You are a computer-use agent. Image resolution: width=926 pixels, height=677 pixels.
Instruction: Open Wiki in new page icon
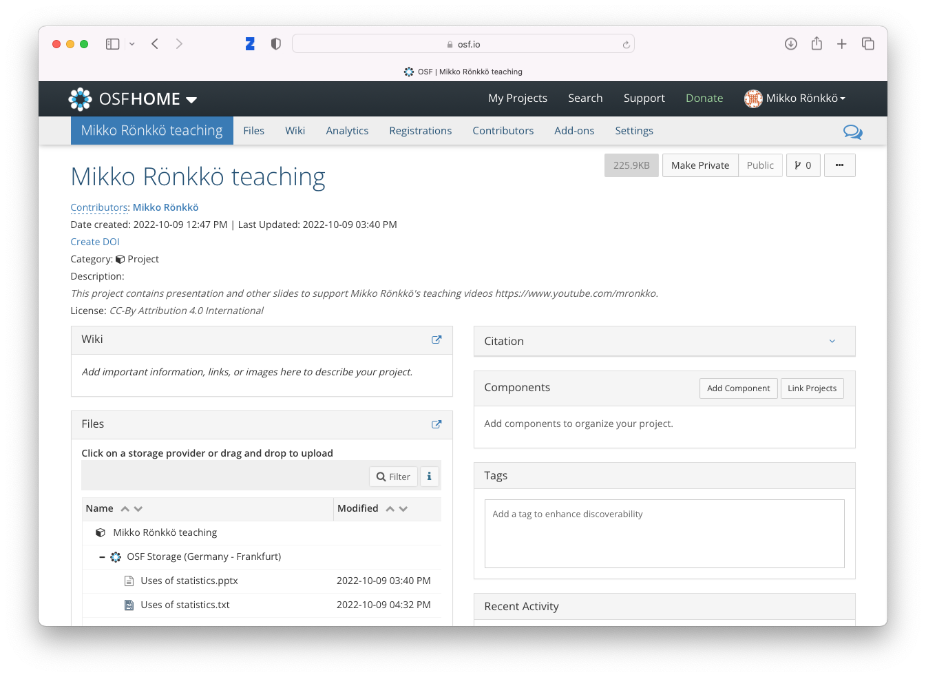point(436,340)
